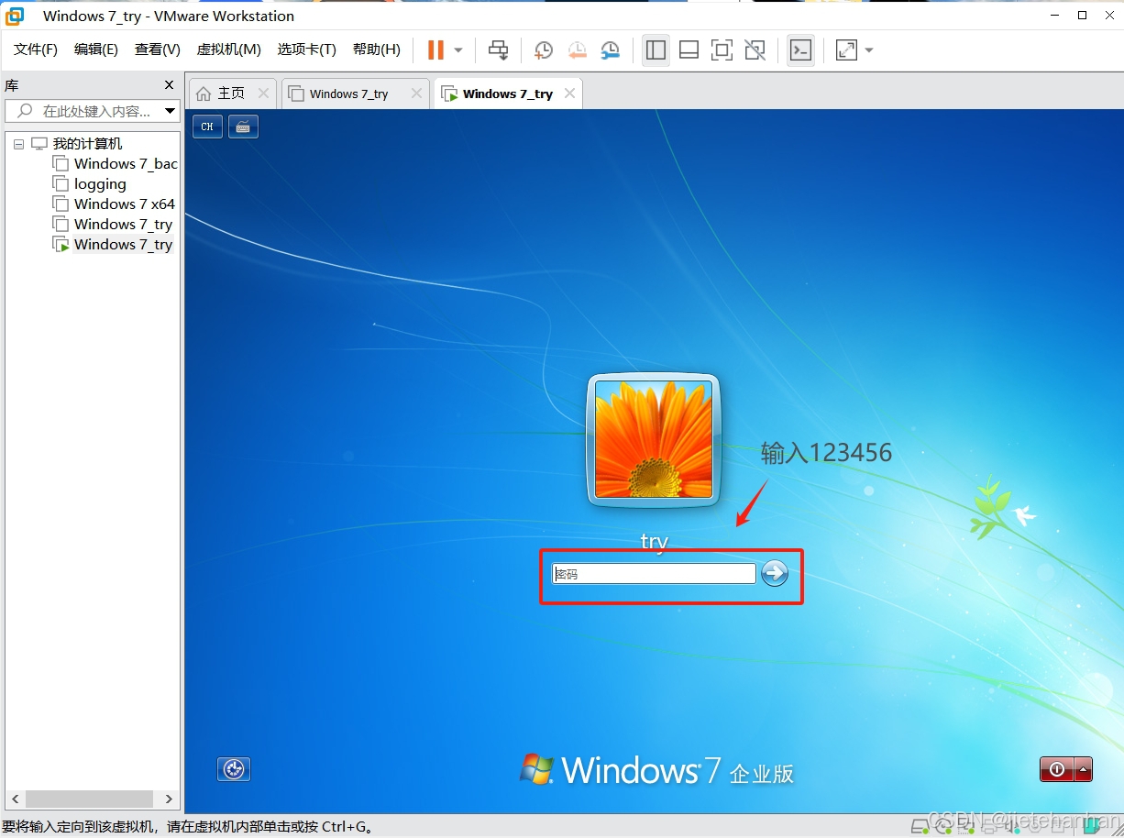1124x838 pixels.
Task: Pause the running virtual machine
Action: [x=435, y=50]
